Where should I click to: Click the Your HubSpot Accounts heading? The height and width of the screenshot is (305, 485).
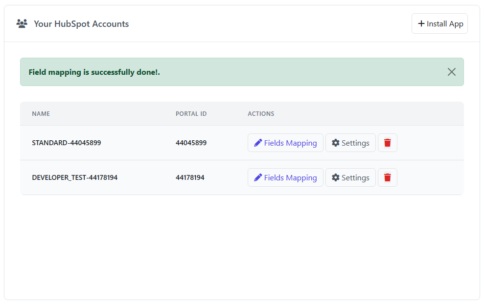81,24
